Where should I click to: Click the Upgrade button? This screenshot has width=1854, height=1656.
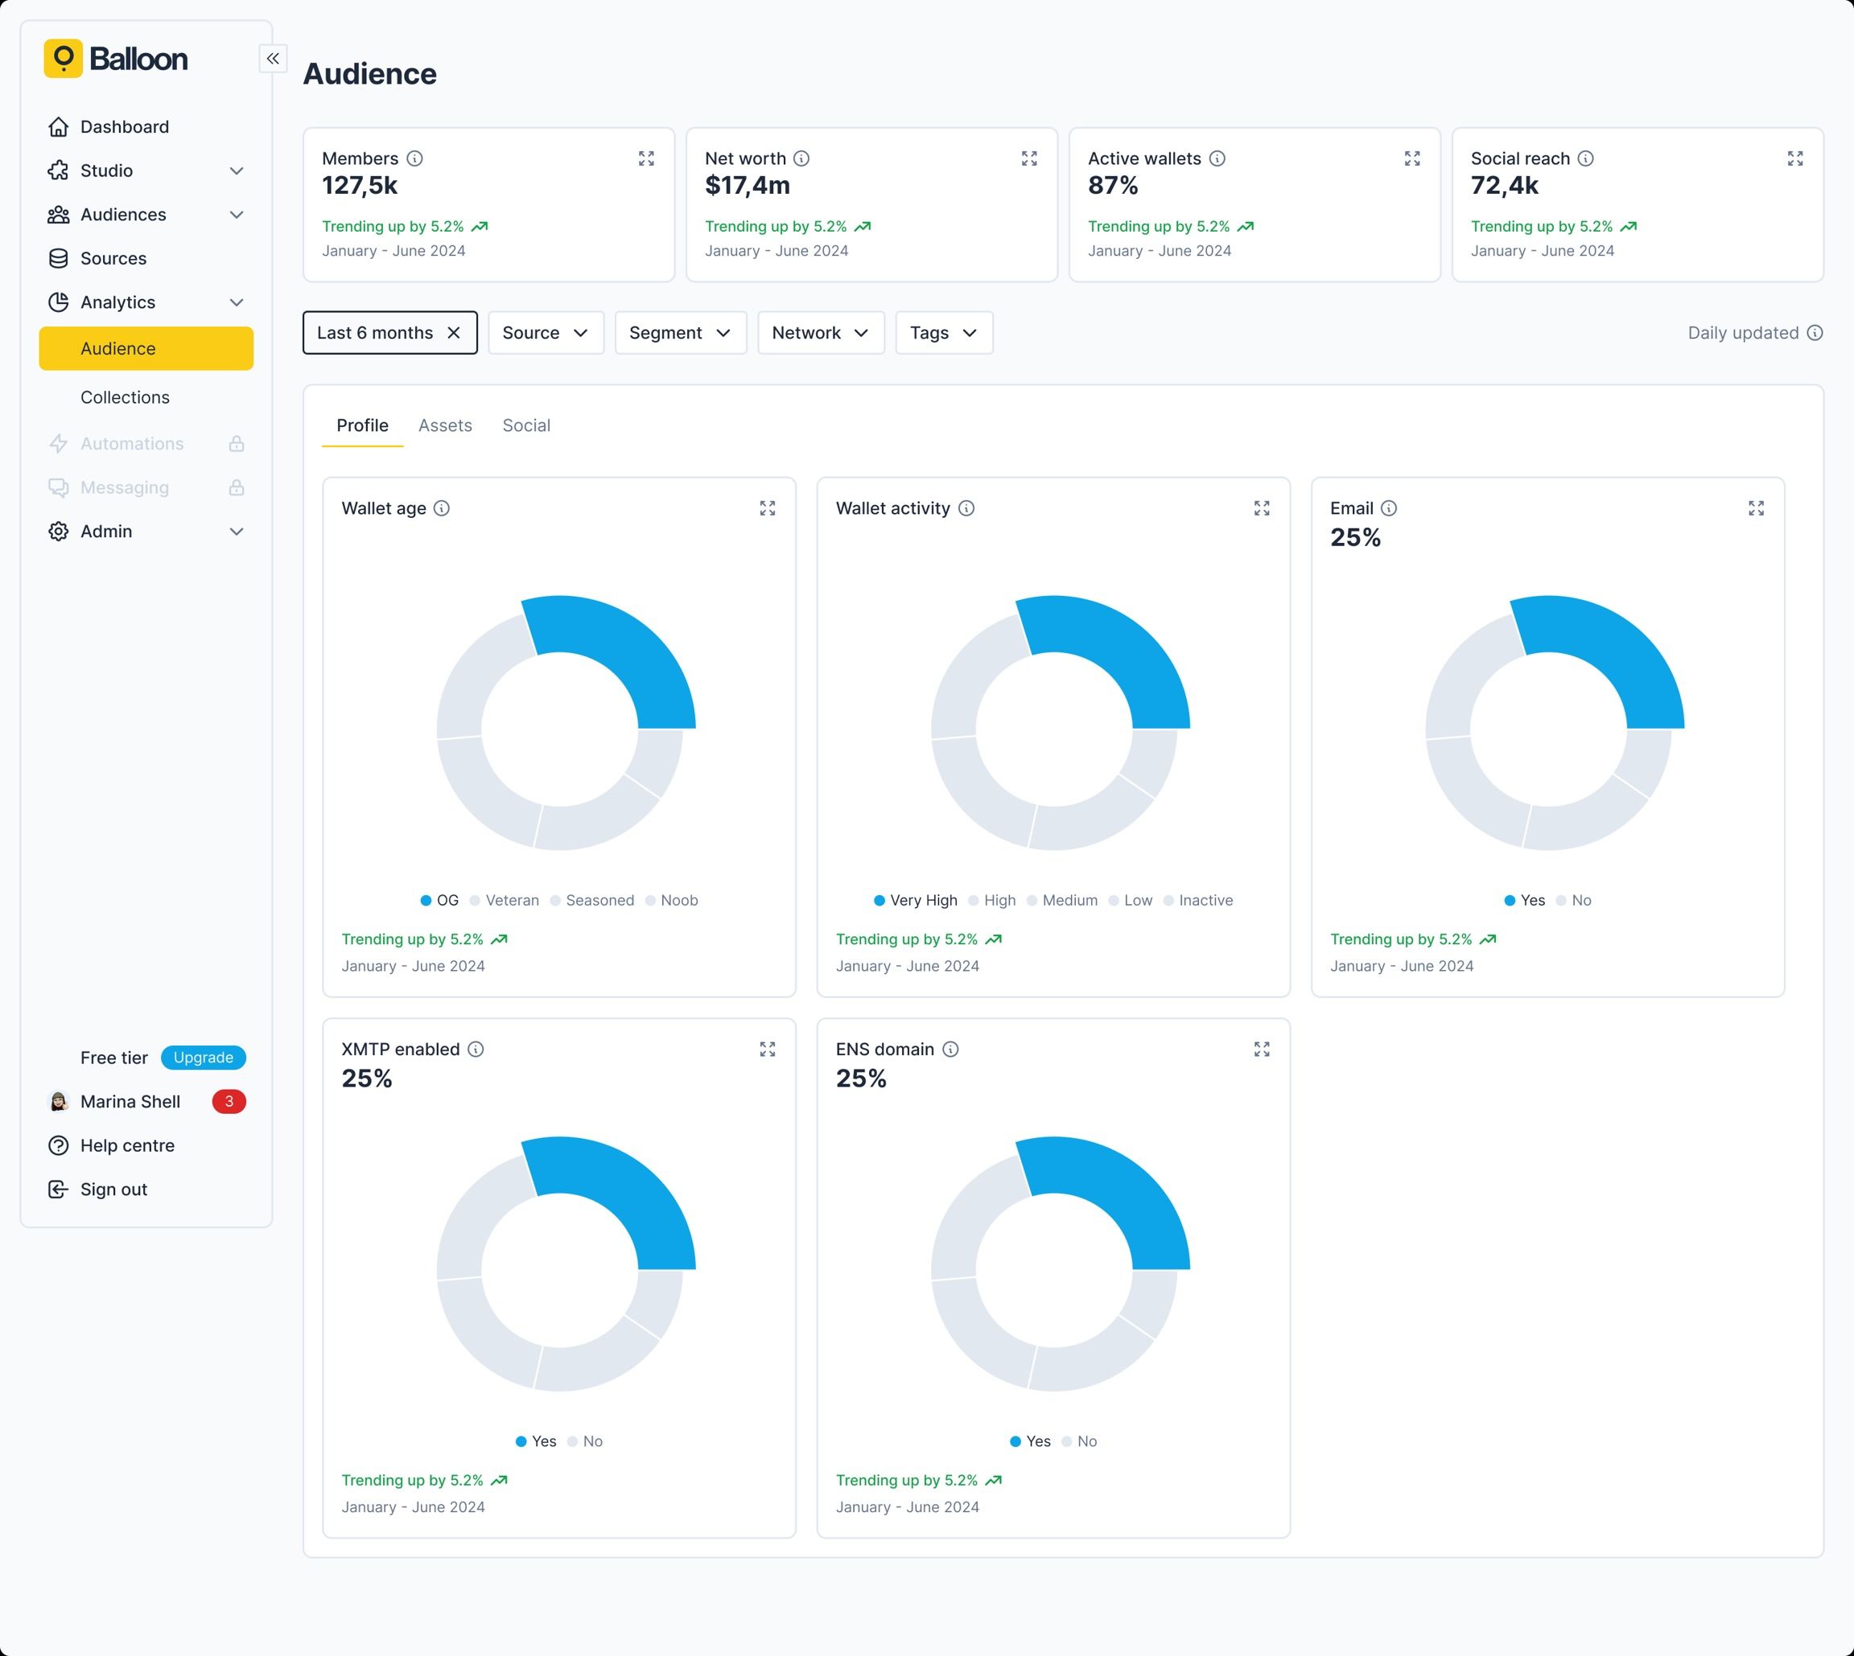(x=203, y=1058)
